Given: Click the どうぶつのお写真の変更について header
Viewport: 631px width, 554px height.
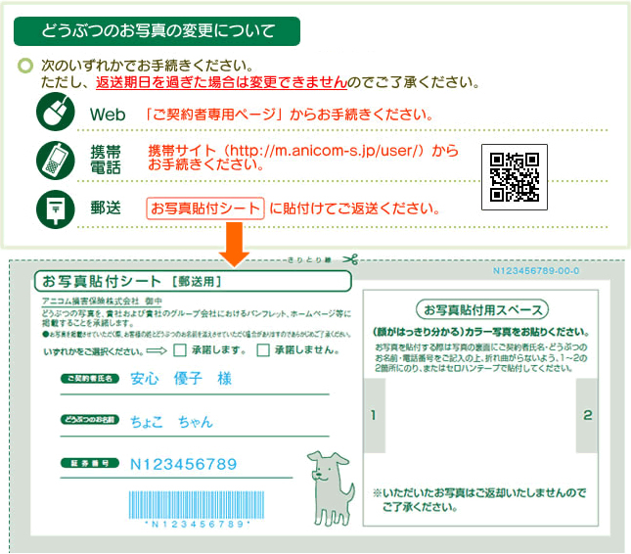Looking at the screenshot, I should point(157,31).
